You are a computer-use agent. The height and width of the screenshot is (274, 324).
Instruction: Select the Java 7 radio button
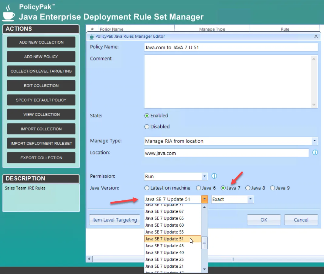pyautogui.click(x=223, y=188)
